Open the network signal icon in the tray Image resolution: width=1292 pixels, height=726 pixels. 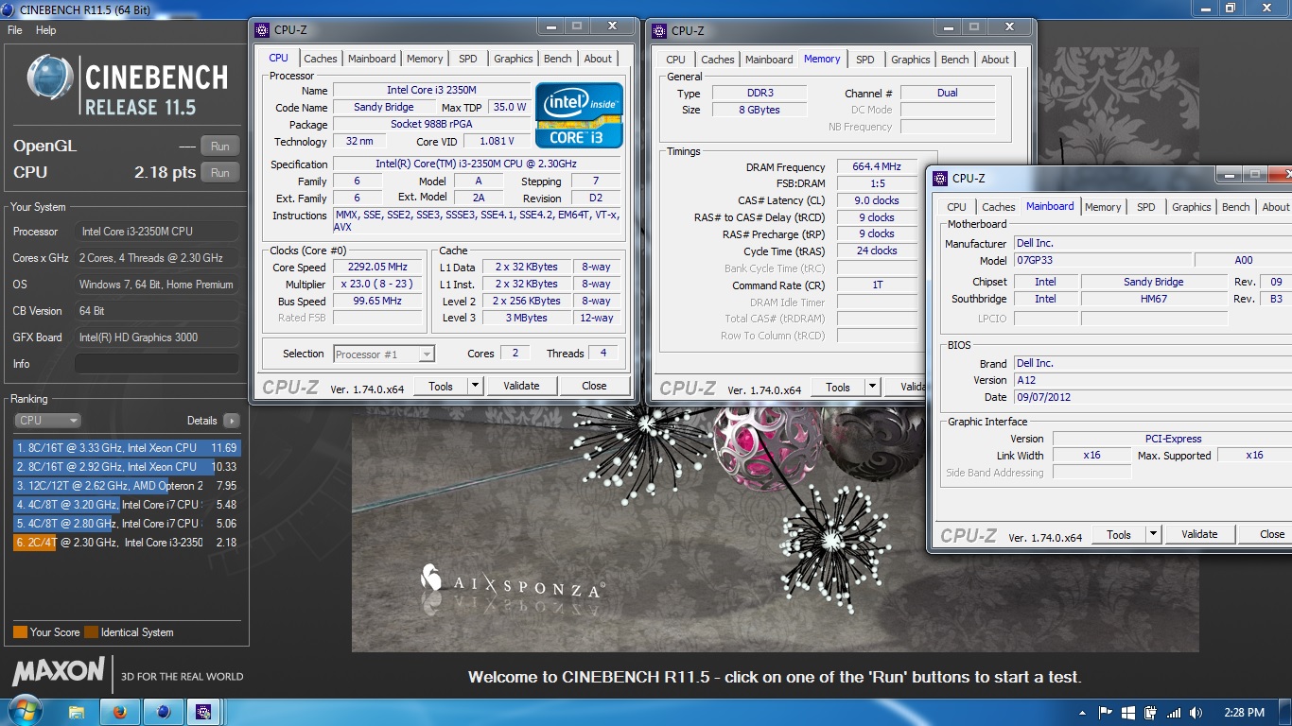[x=1174, y=713]
